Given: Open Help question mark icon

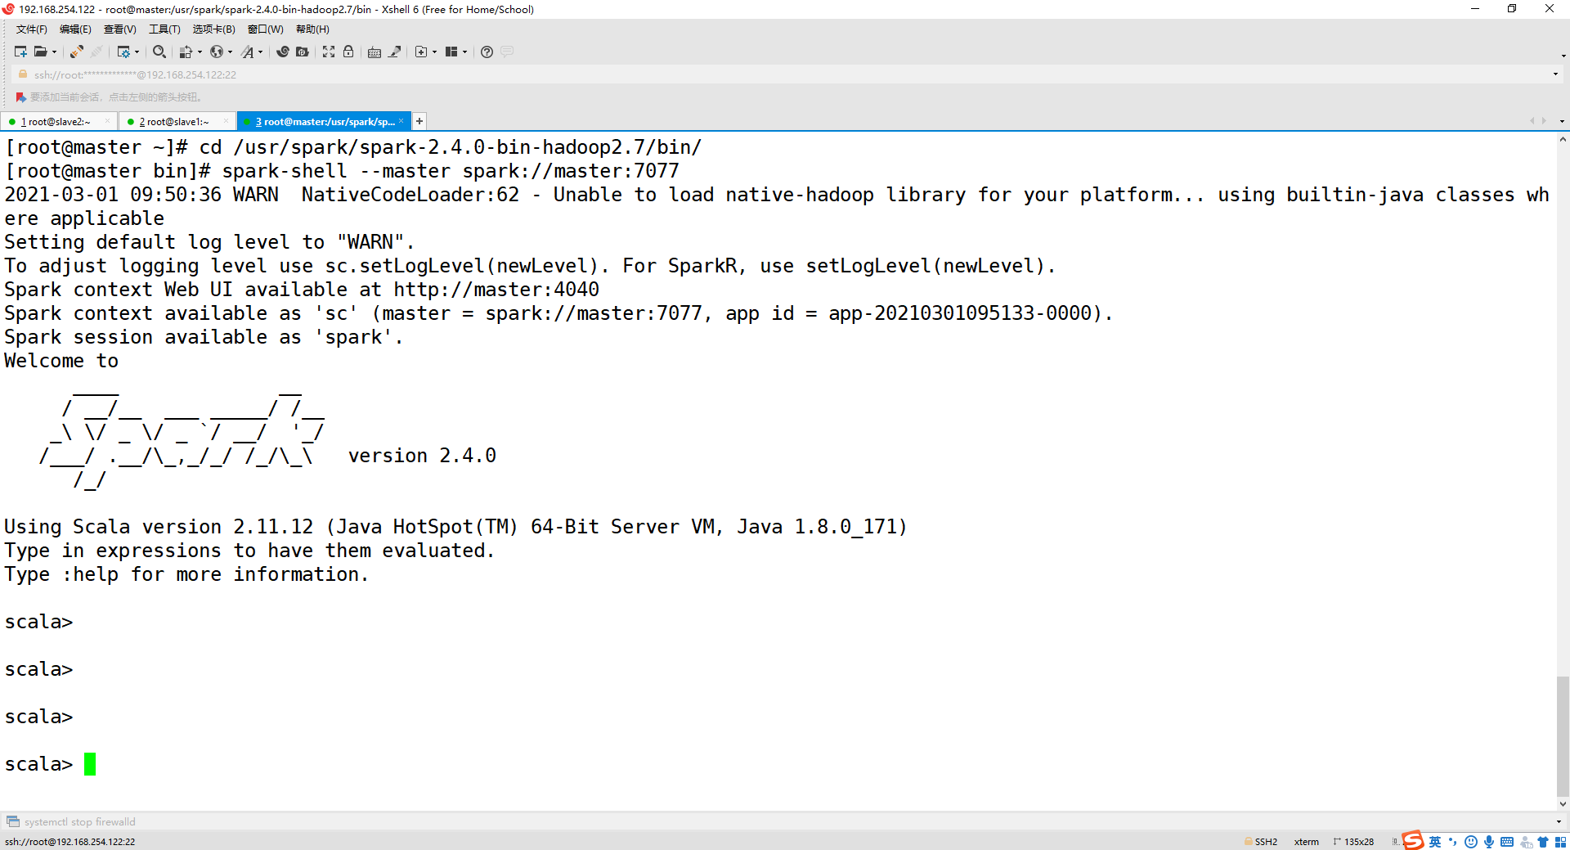Looking at the screenshot, I should click(x=487, y=52).
